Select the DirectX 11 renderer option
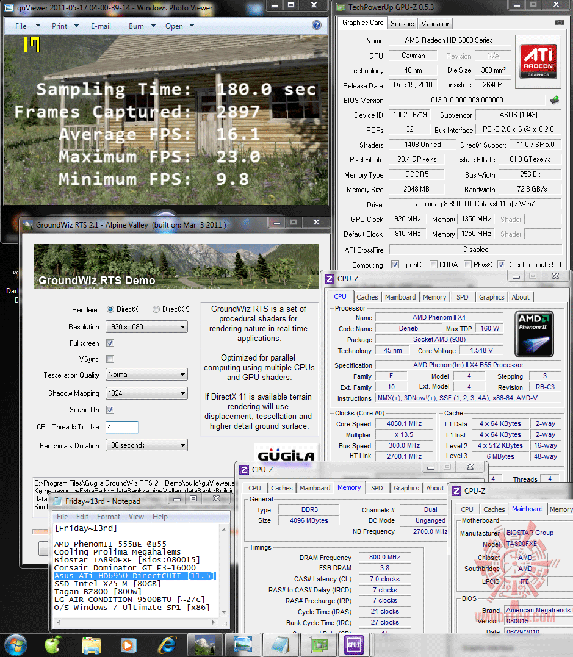573x657 pixels. tap(110, 309)
